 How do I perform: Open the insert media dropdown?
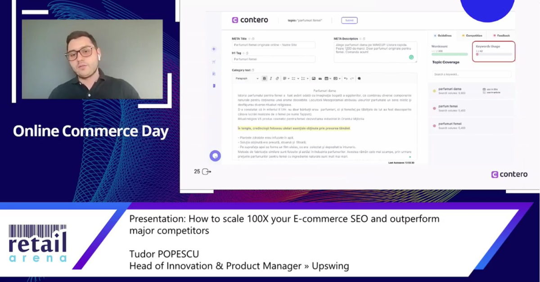tap(337, 79)
